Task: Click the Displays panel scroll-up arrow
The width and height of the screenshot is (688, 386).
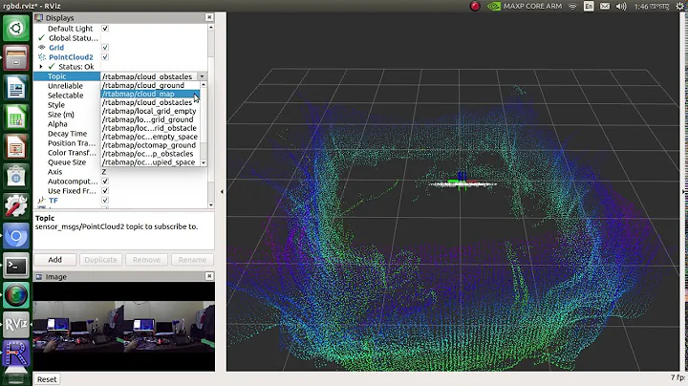Action: click(x=211, y=27)
